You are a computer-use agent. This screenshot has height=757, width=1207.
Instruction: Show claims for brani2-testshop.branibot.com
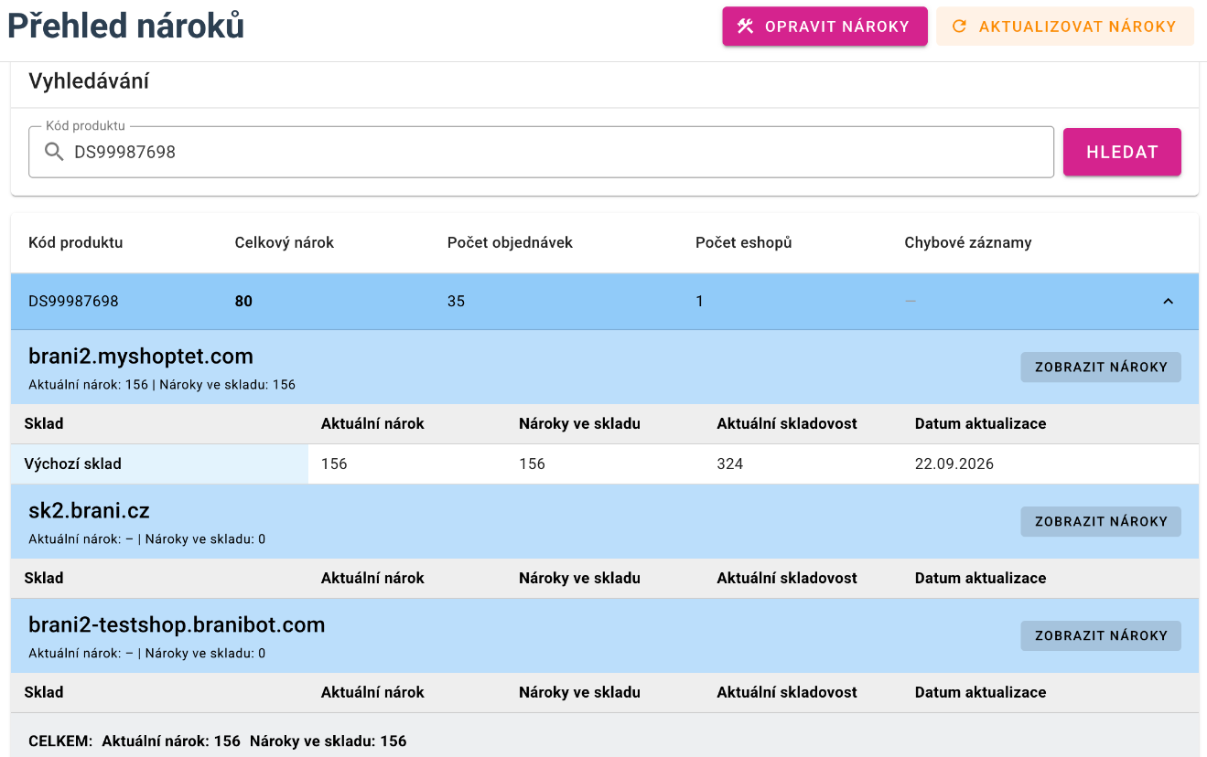coord(1101,635)
